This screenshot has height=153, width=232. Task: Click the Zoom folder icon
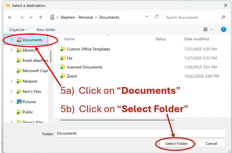click(x=63, y=76)
